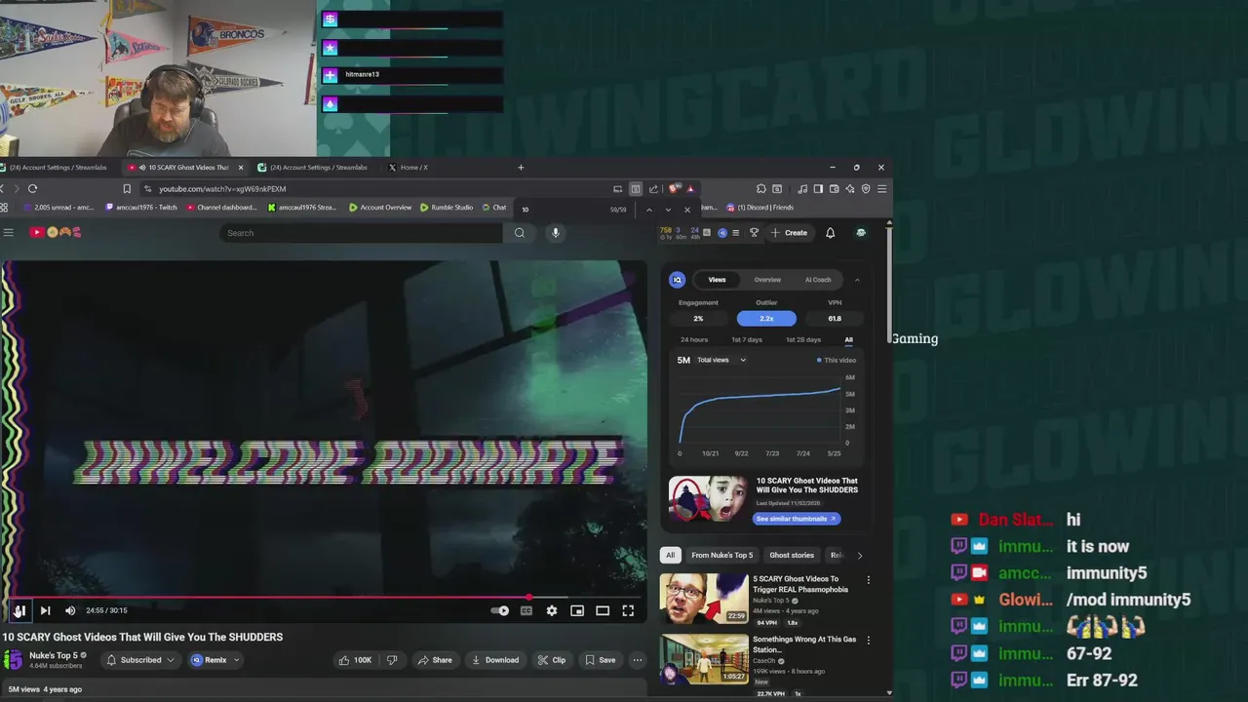Enter fullscreen on the video
This screenshot has height=702, width=1248.
click(x=628, y=610)
